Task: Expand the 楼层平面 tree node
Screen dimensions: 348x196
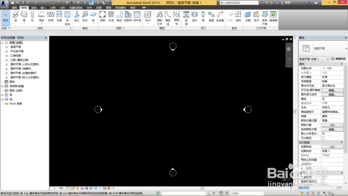Action: [7, 47]
